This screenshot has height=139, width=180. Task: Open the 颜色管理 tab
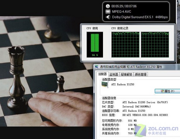tap(140, 74)
